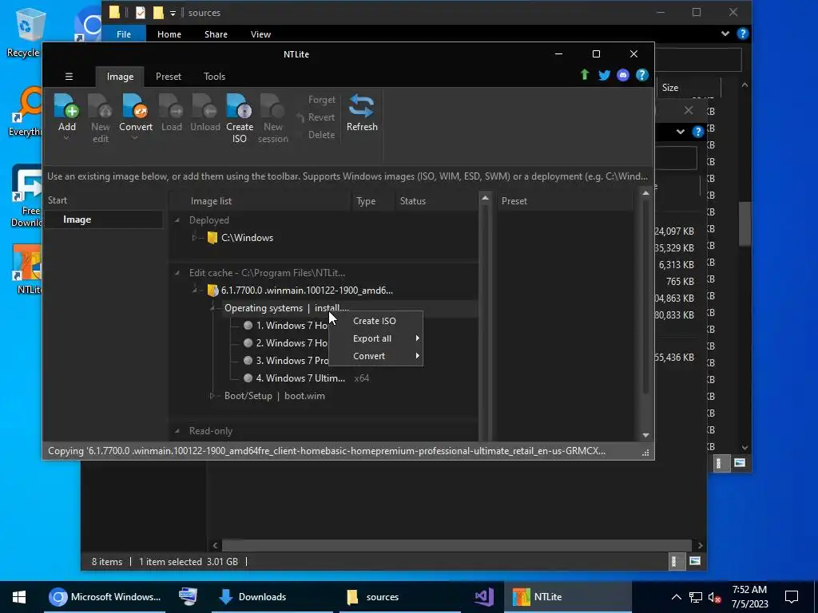The height and width of the screenshot is (613, 818).
Task: Click the New session toolbar icon
Action: 272,106
